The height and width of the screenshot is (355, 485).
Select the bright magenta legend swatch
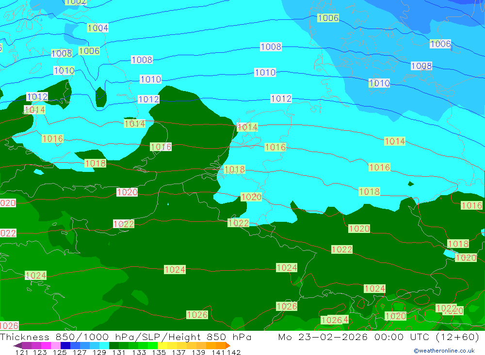(46, 346)
